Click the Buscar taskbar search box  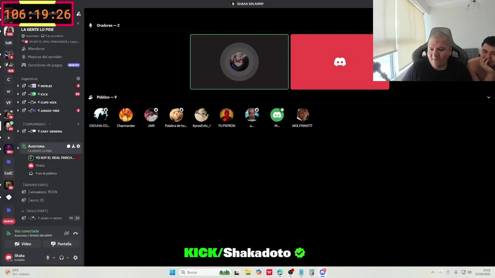pyautogui.click(x=205, y=272)
